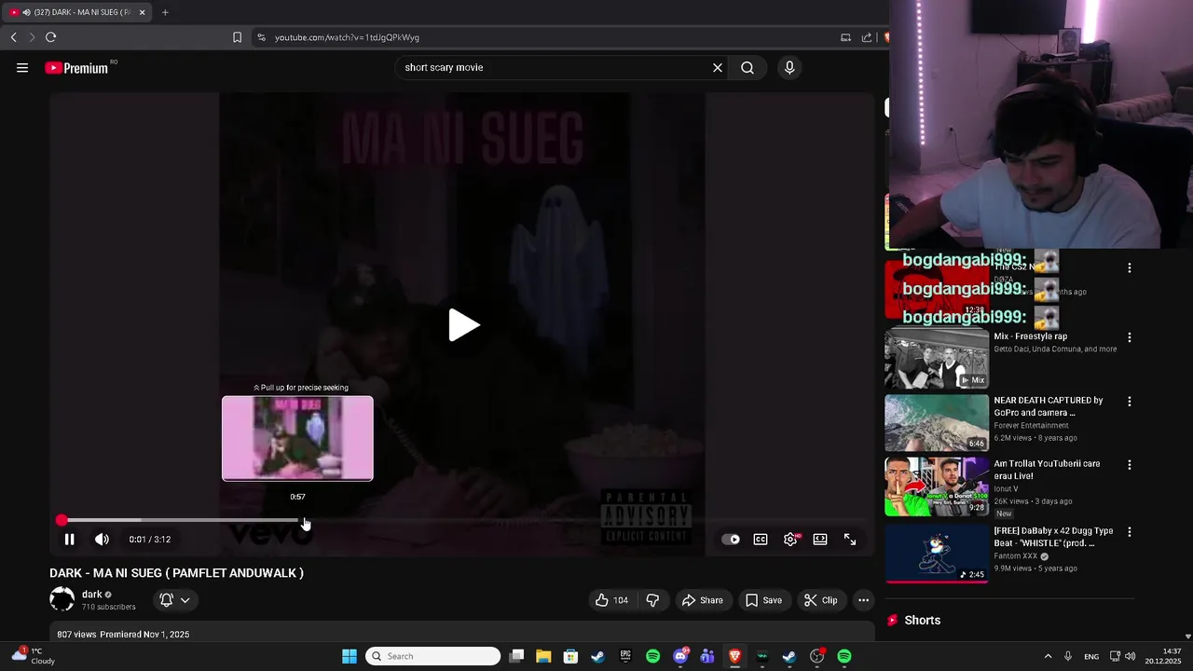Click the Fantom XXX channel name
Viewport: 1193px width, 671px height.
pos(1015,556)
